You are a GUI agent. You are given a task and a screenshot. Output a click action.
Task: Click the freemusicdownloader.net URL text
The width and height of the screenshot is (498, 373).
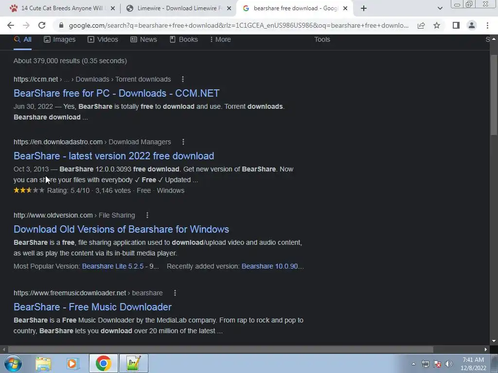70,293
